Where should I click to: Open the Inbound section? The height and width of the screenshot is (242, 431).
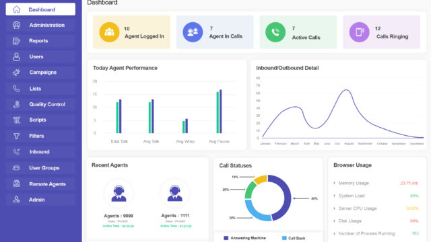tap(40, 152)
